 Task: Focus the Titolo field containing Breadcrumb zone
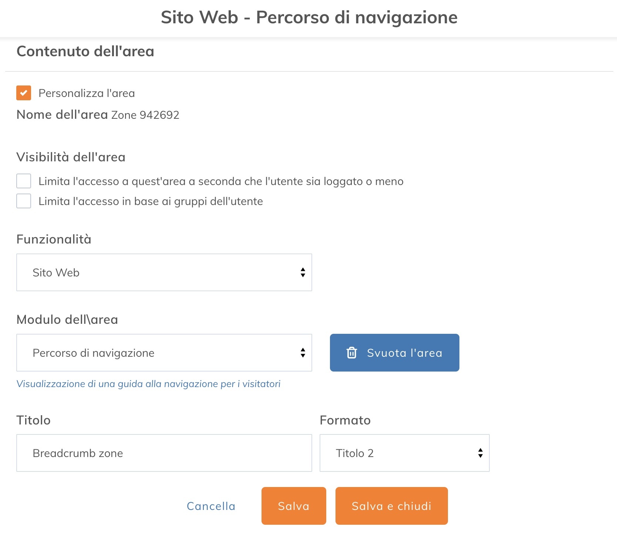click(x=164, y=453)
